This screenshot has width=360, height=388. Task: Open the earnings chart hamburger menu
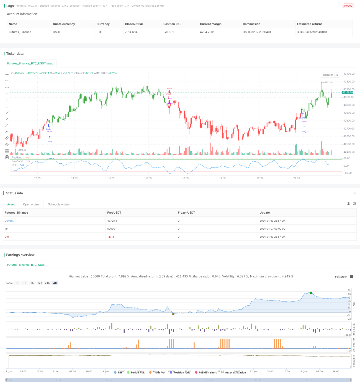tap(351, 277)
